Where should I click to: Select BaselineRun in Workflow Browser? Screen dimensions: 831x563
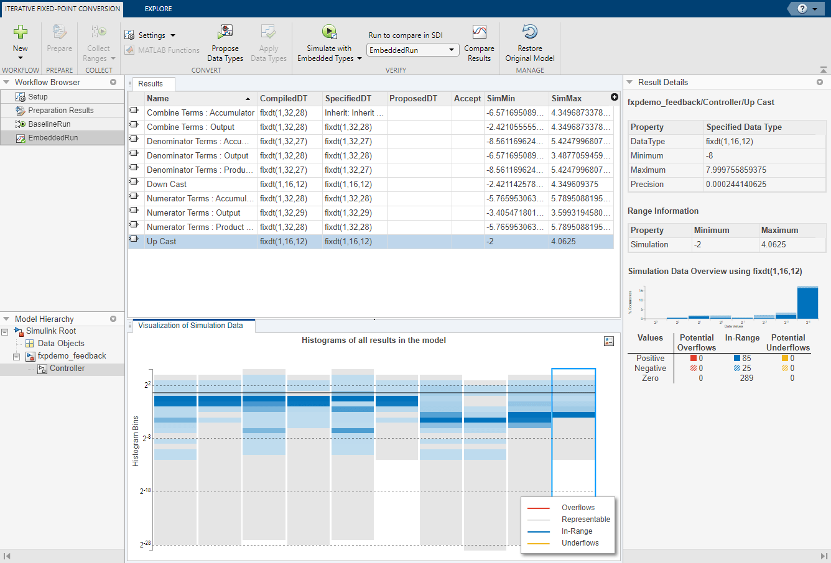[x=49, y=124]
